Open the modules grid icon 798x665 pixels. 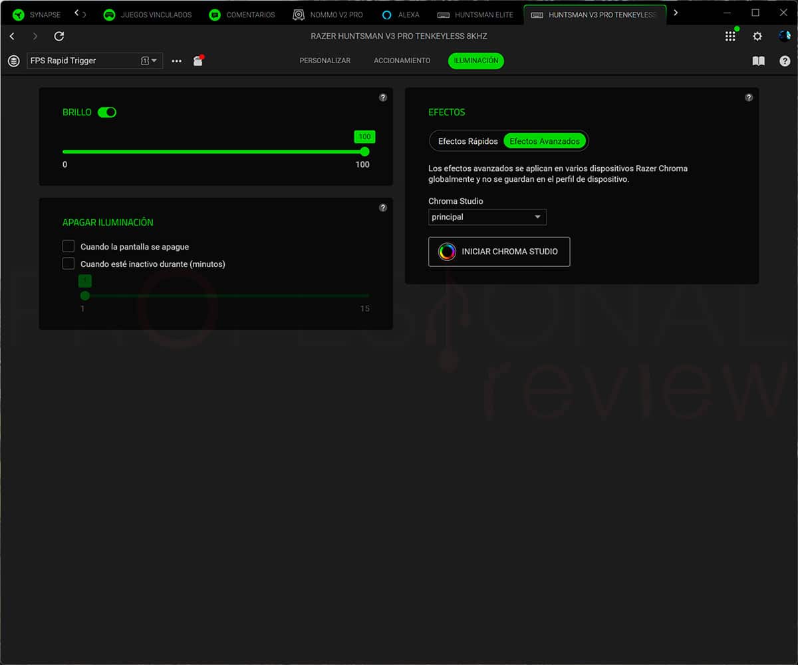[x=730, y=36]
